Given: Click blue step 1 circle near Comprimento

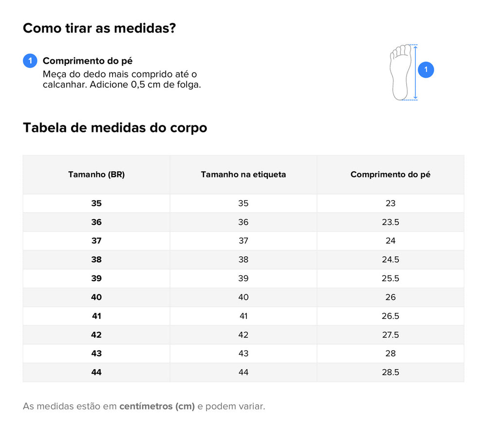Looking at the screenshot, I should click(30, 61).
